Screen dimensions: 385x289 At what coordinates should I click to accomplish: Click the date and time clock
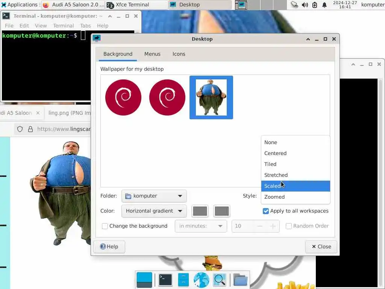coord(345,5)
